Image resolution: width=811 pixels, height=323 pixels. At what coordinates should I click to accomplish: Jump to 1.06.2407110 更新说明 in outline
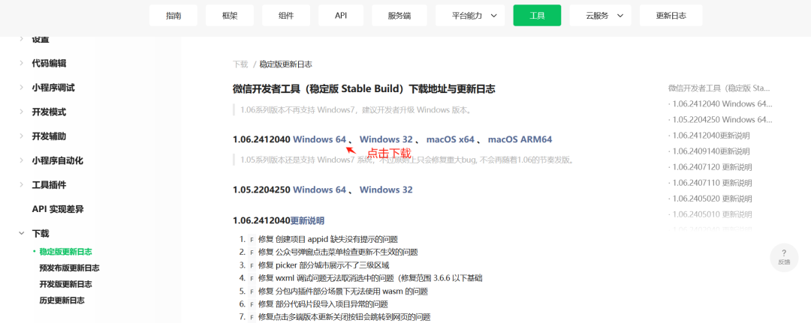tap(710, 183)
